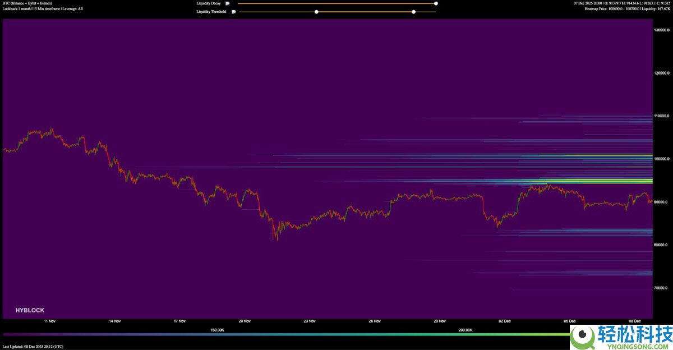Click the 08 Dec date axis label
673x350 pixels.
pos(634,321)
